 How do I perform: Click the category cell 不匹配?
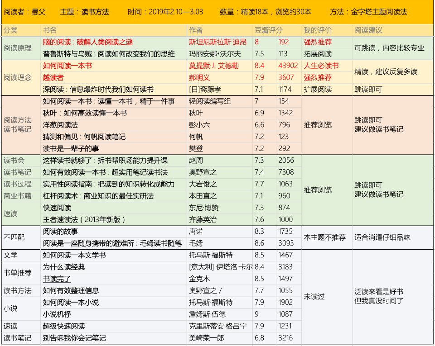[x=14, y=237]
